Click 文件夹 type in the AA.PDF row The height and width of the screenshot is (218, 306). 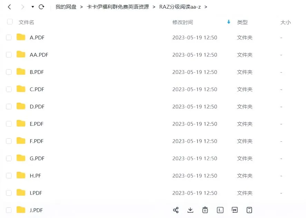[x=245, y=55]
